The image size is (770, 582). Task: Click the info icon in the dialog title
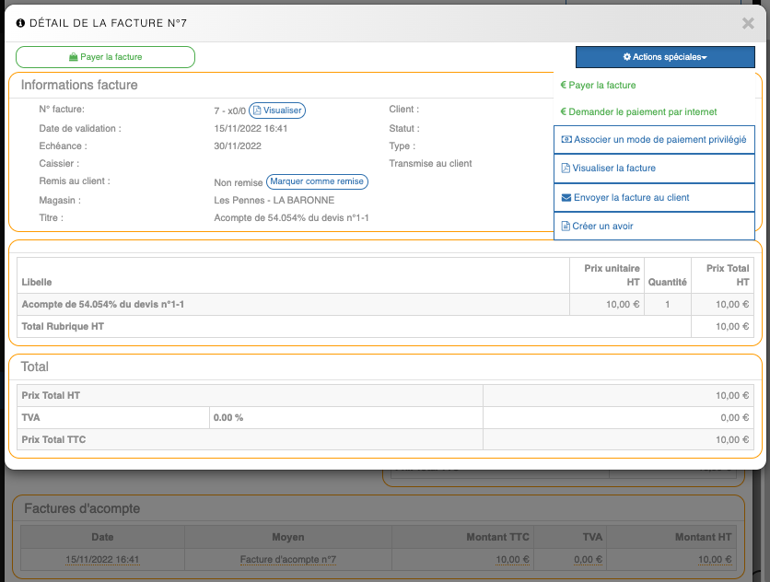pyautogui.click(x=21, y=22)
